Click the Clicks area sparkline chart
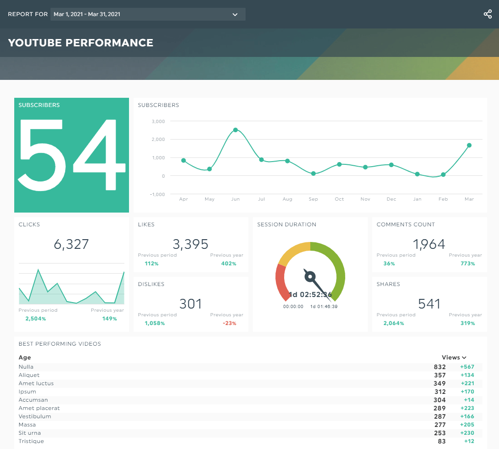Viewport: 499px width, 449px height. coord(72,284)
